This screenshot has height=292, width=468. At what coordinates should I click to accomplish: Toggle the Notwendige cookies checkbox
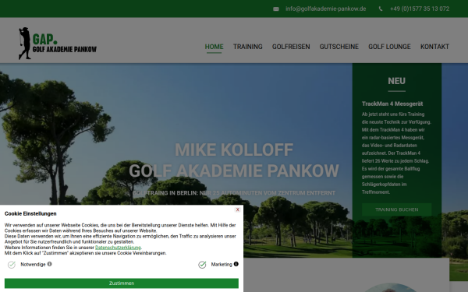pos(12,265)
